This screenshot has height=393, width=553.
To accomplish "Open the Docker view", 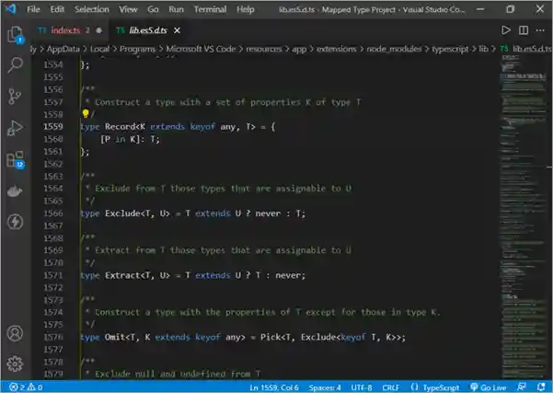I will 15,191.
